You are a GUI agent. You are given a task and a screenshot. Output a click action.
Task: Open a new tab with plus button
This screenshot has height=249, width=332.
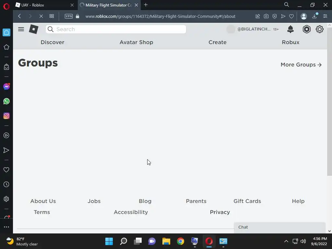[x=146, y=5]
